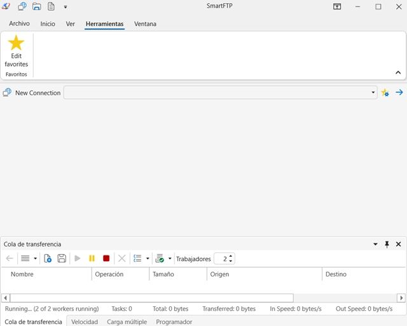407x326 pixels.
Task: Click 'Out Speed: 0 bytes/s' status text
Action: pyautogui.click(x=364, y=309)
